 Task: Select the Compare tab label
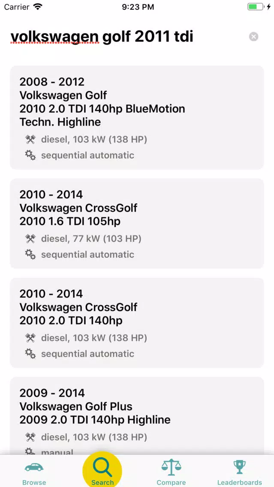click(x=171, y=482)
